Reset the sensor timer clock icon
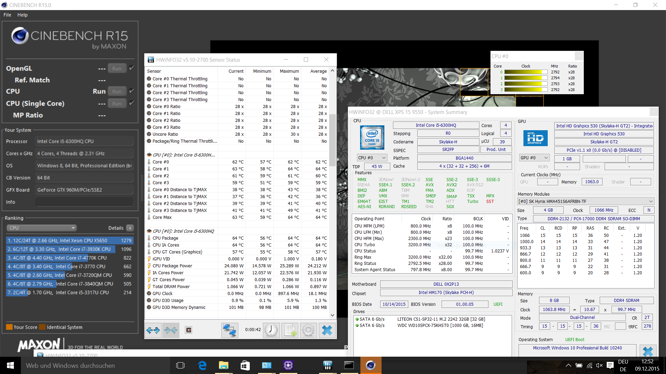The image size is (666, 374). 271,330
